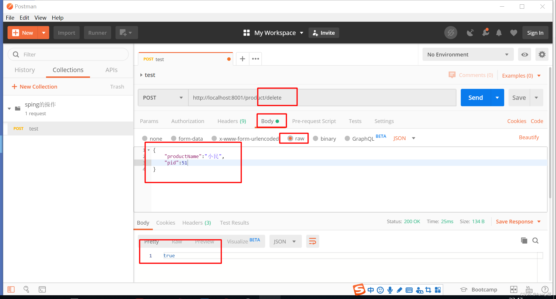Image resolution: width=556 pixels, height=299 pixels.
Task: Open environment quick look with the eye icon
Action: pyautogui.click(x=524, y=54)
